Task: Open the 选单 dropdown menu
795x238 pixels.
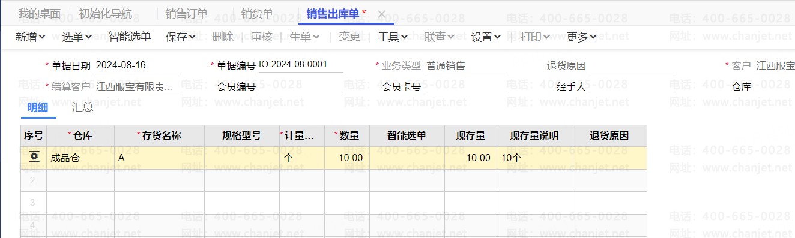Action: click(x=77, y=37)
